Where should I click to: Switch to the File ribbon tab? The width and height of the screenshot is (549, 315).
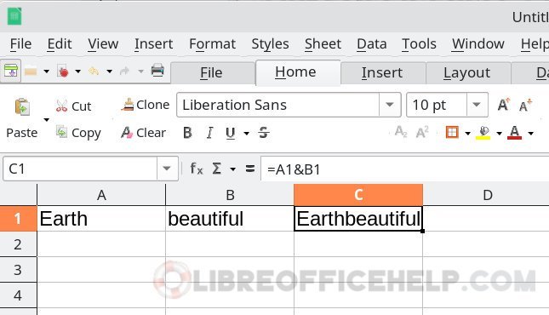click(x=213, y=73)
